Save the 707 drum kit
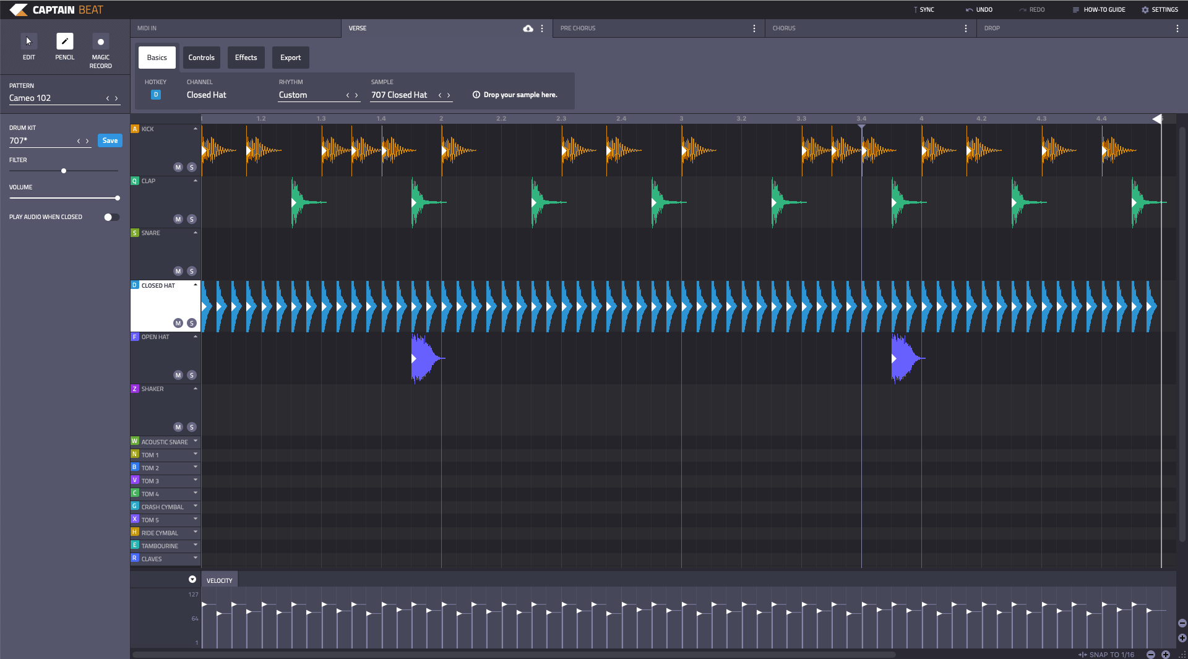 pyautogui.click(x=110, y=140)
